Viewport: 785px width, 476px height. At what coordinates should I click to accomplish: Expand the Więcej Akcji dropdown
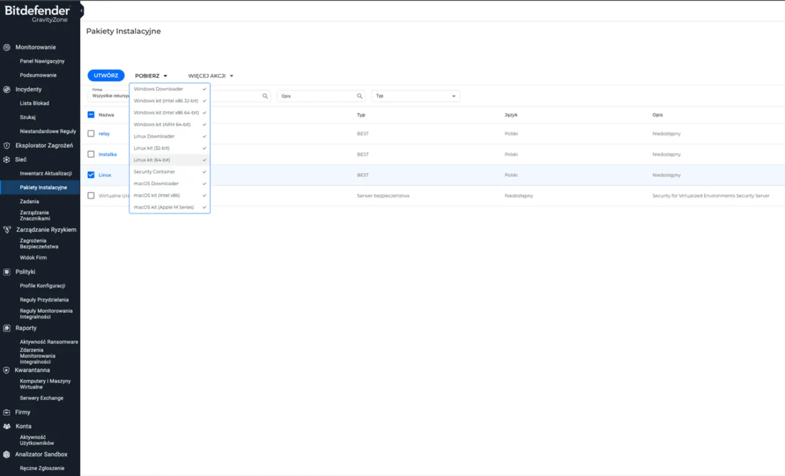tap(210, 76)
